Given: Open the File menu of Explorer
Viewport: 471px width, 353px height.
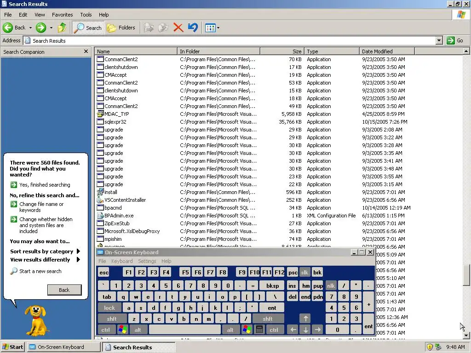Looking at the screenshot, I should click(8, 15).
